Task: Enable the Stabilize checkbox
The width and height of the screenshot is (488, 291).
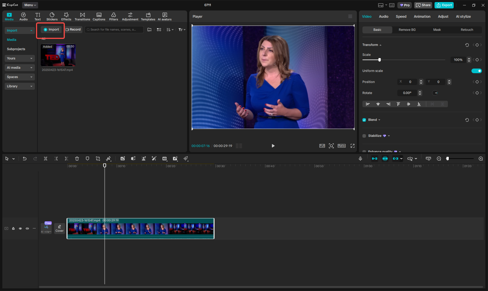Action: (x=364, y=136)
